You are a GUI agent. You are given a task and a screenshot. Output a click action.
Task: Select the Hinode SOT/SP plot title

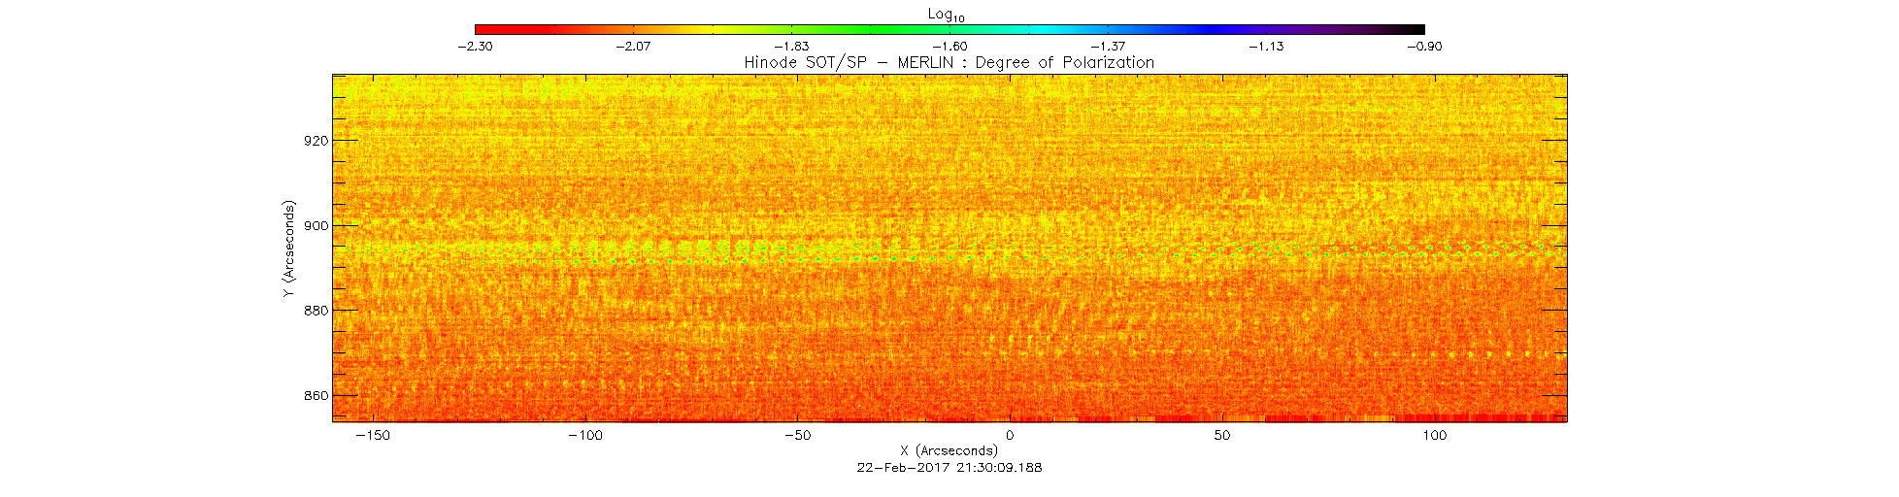(949, 63)
